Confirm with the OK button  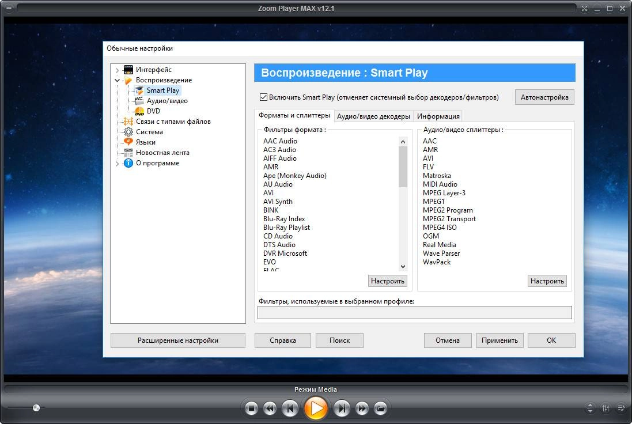coord(551,340)
